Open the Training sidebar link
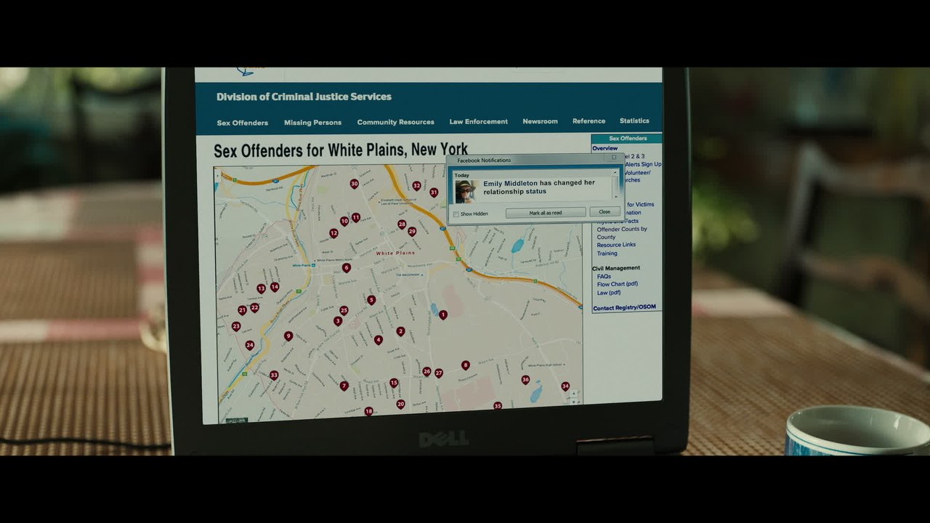Viewport: 930px width, 523px height. [x=607, y=254]
